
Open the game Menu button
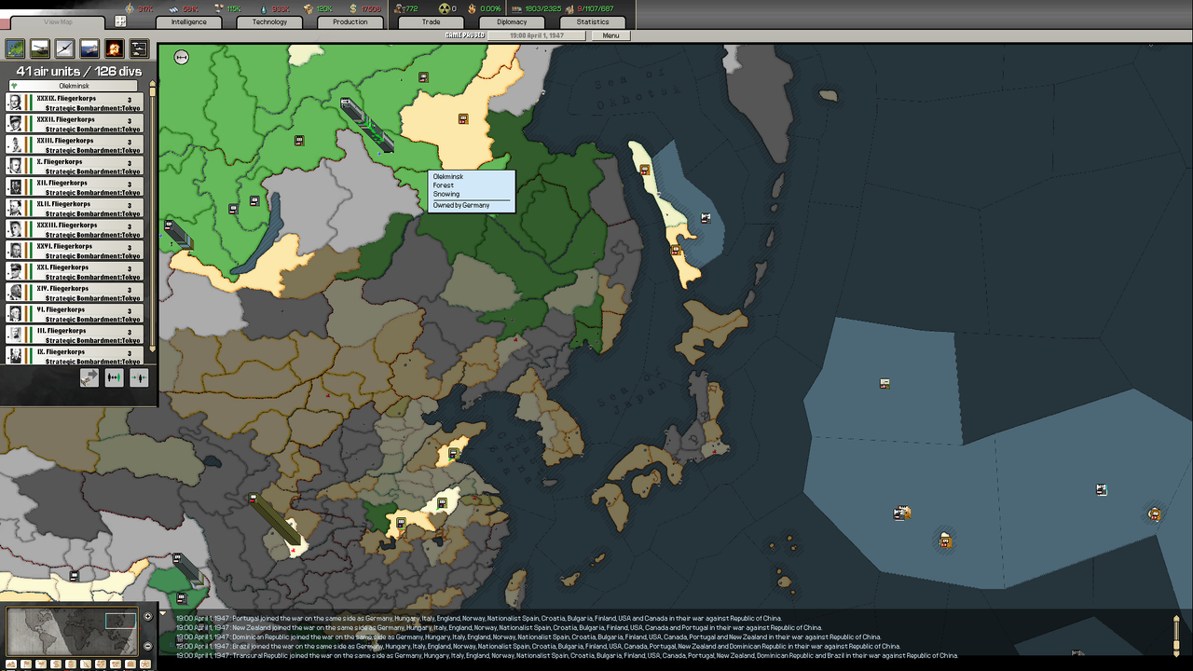point(610,35)
